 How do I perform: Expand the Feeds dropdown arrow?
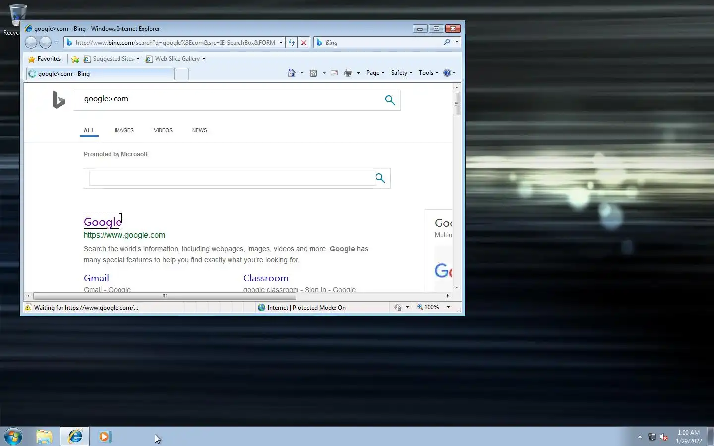(x=324, y=73)
